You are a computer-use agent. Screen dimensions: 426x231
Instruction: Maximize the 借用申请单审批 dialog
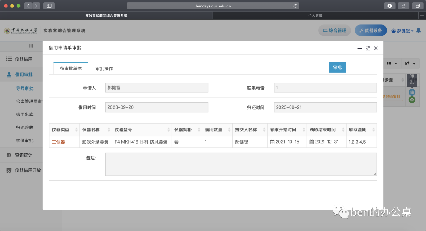368,48
